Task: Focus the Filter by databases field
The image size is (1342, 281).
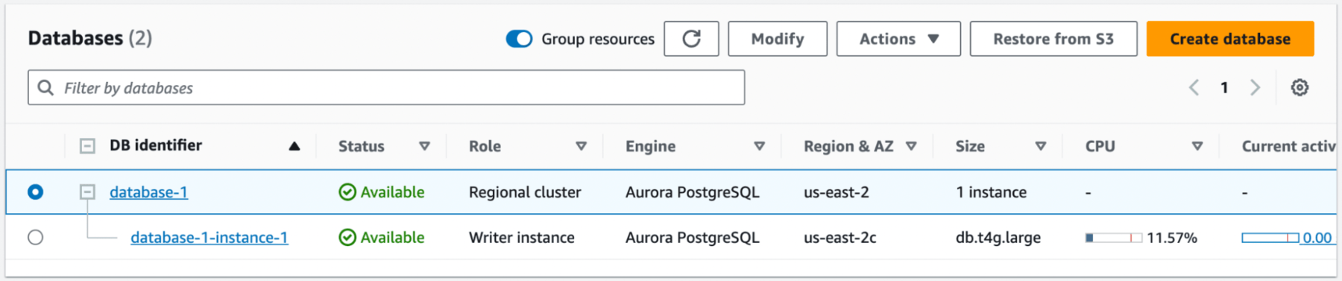Action: pos(386,88)
